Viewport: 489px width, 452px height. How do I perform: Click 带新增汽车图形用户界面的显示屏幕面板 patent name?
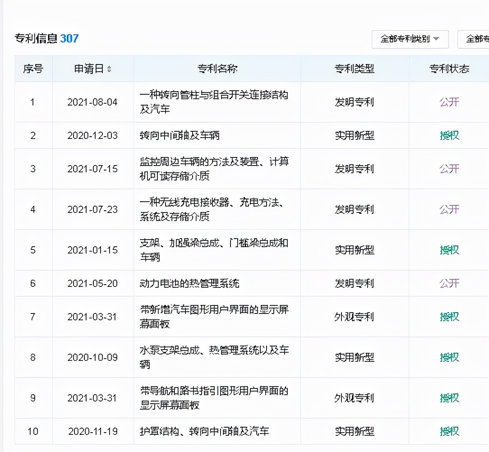pyautogui.click(x=214, y=317)
